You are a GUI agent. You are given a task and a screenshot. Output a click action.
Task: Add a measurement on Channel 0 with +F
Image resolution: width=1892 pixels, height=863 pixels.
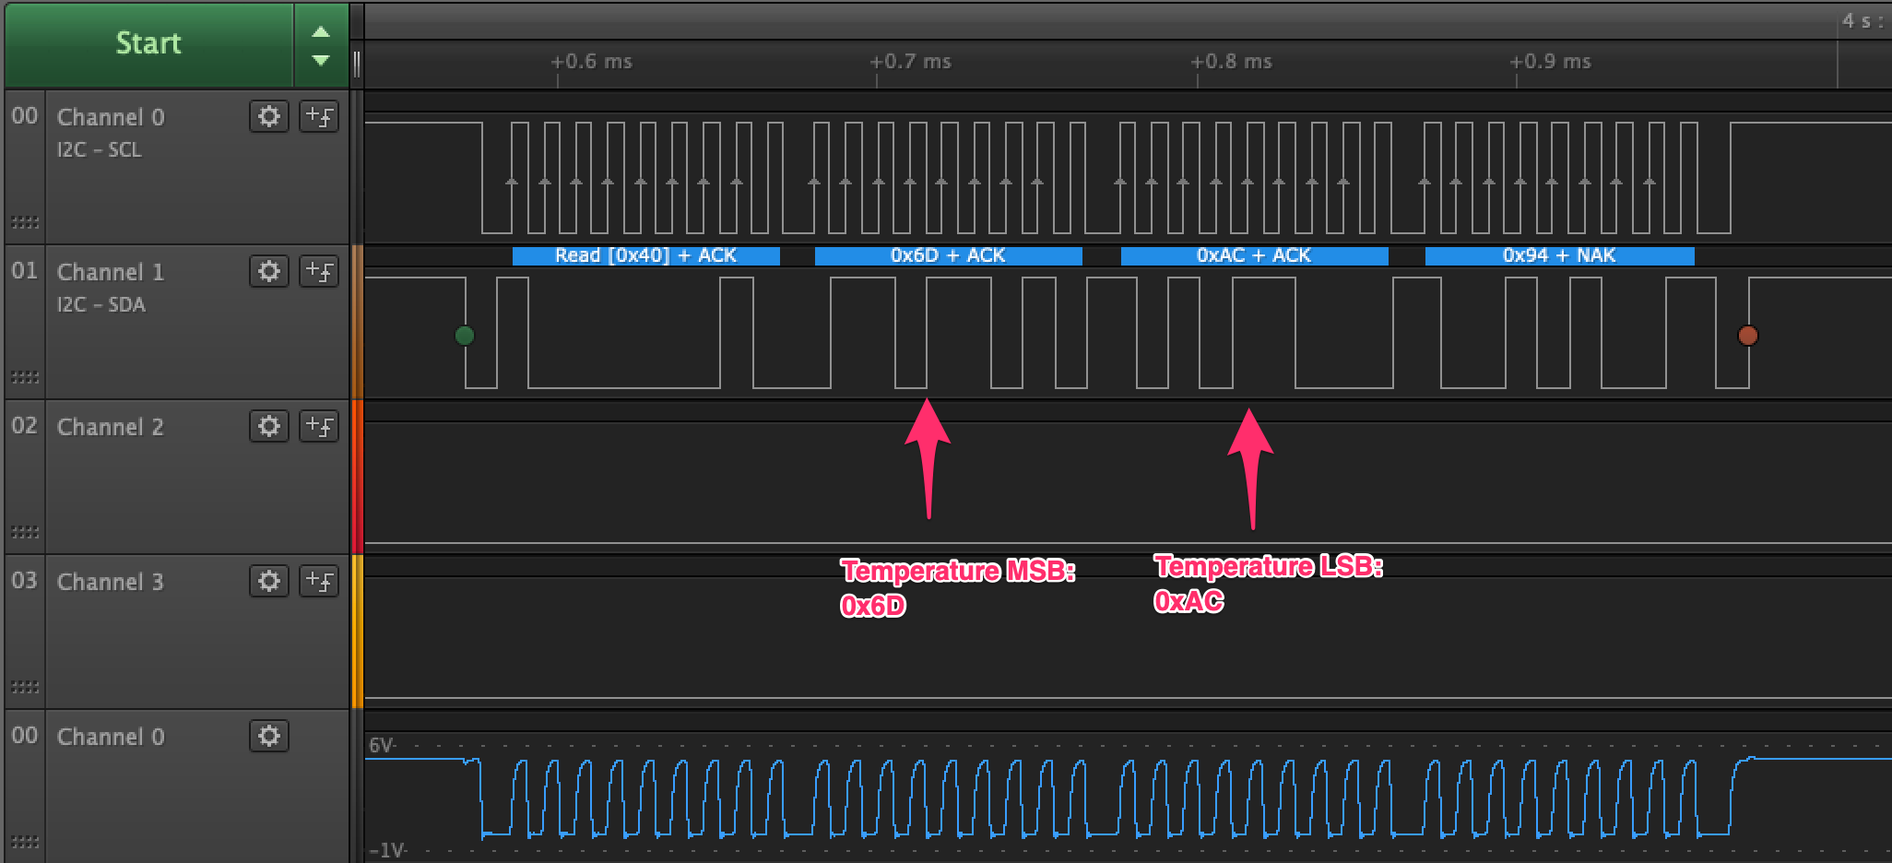pos(318,116)
